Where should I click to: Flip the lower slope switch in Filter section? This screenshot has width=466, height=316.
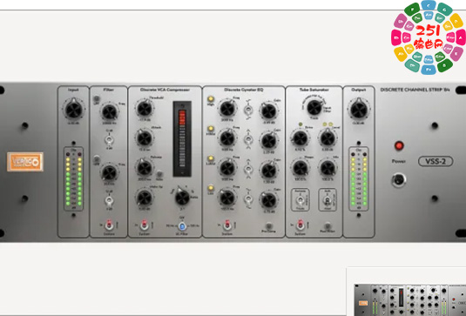[109, 200]
